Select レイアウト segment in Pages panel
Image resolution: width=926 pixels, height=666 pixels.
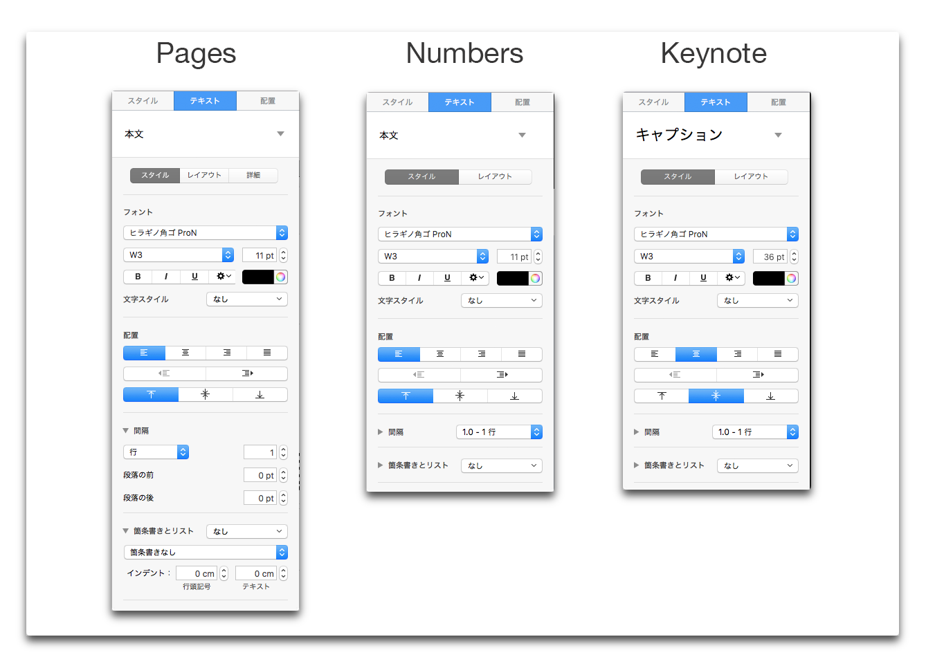(x=204, y=176)
